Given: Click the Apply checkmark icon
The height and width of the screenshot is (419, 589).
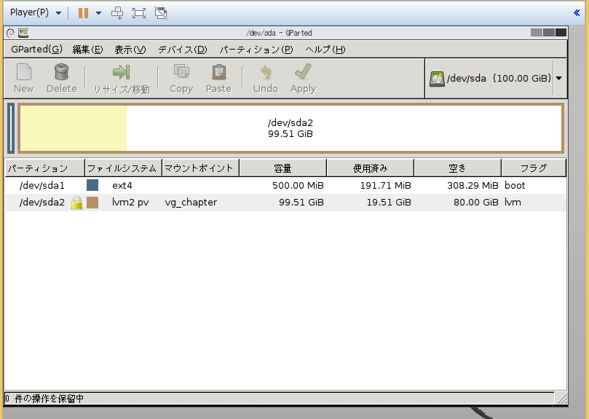Looking at the screenshot, I should pyautogui.click(x=303, y=71).
